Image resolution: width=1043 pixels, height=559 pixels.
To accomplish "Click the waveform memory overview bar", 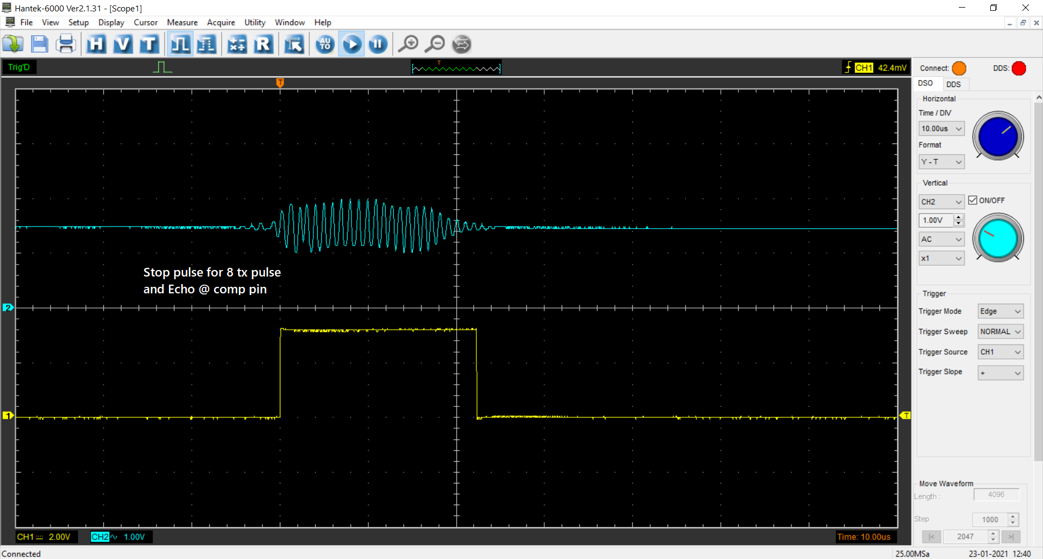I will [456, 68].
